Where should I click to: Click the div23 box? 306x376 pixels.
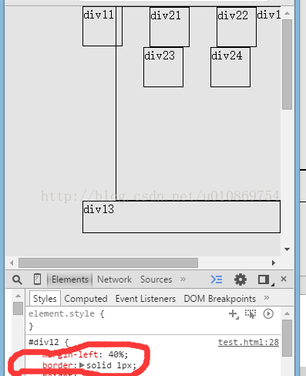point(163,67)
